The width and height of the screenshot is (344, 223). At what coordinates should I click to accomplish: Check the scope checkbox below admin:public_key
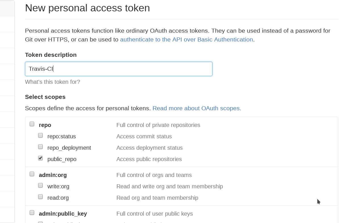click(40, 222)
